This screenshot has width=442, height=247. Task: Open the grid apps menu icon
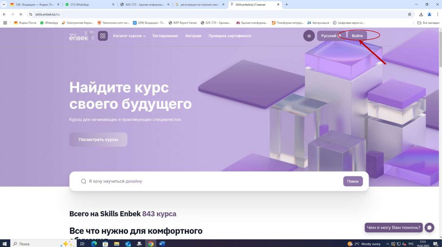tap(103, 36)
